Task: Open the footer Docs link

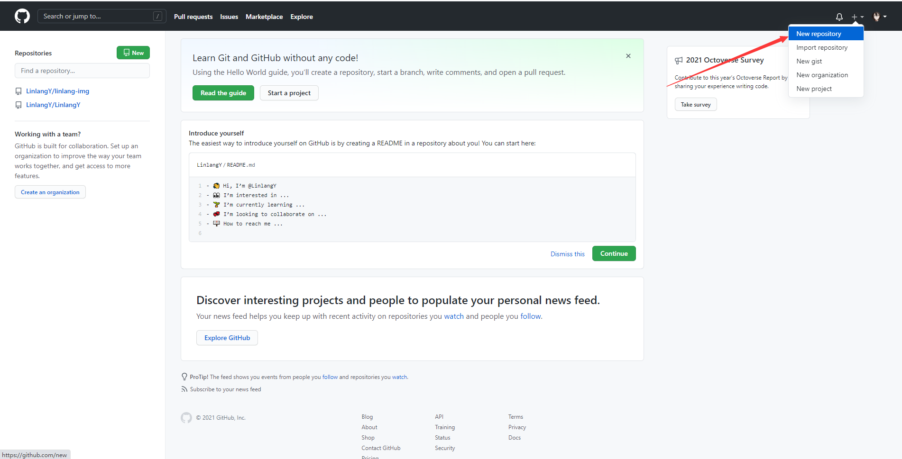Action: click(x=515, y=438)
